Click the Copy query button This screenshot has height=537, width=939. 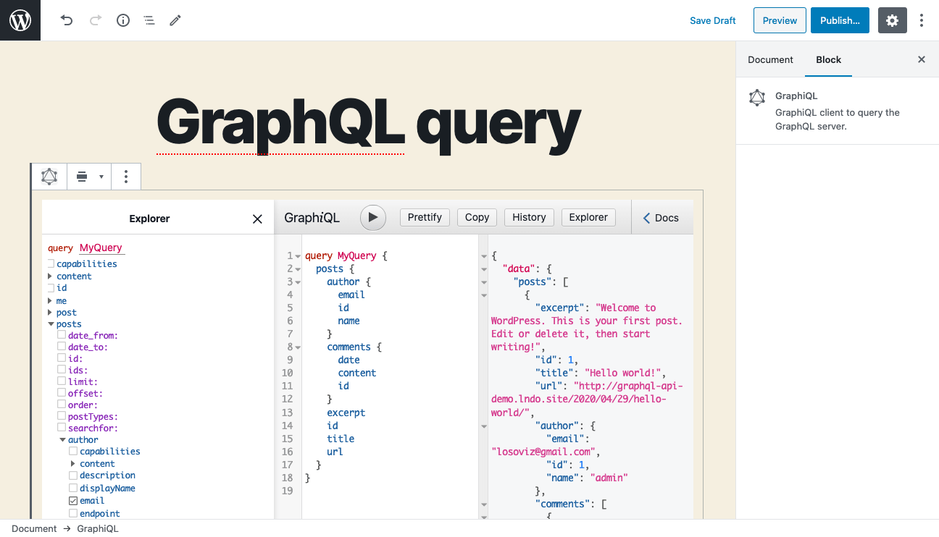[477, 217]
